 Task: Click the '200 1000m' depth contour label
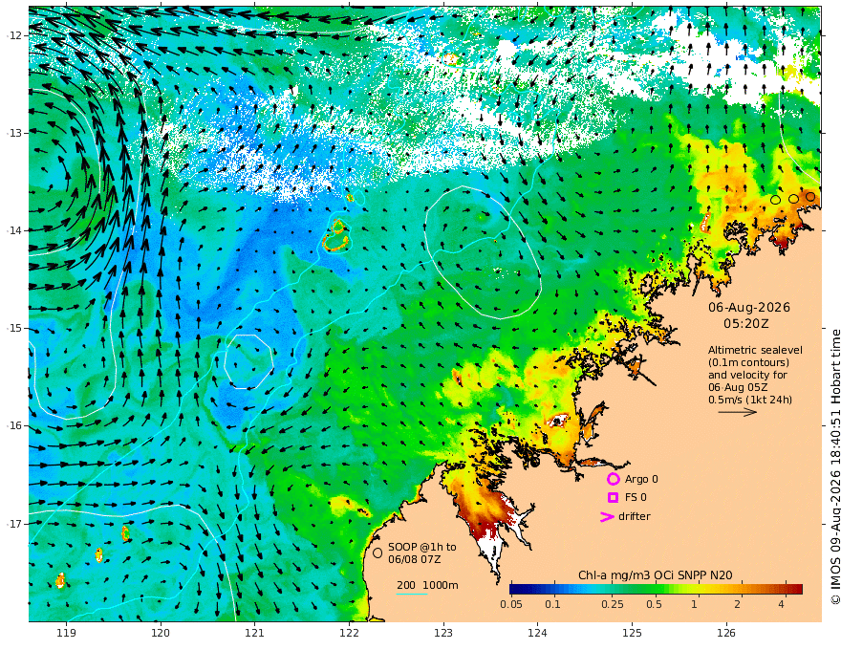click(x=427, y=585)
